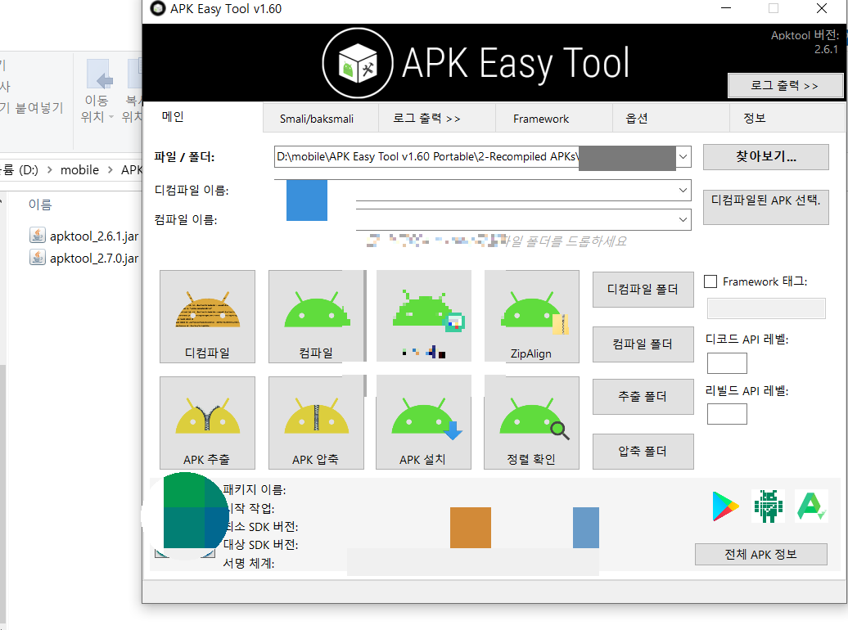The width and height of the screenshot is (848, 630).
Task: Click the APK 설치 install icon button
Action: [x=423, y=423]
